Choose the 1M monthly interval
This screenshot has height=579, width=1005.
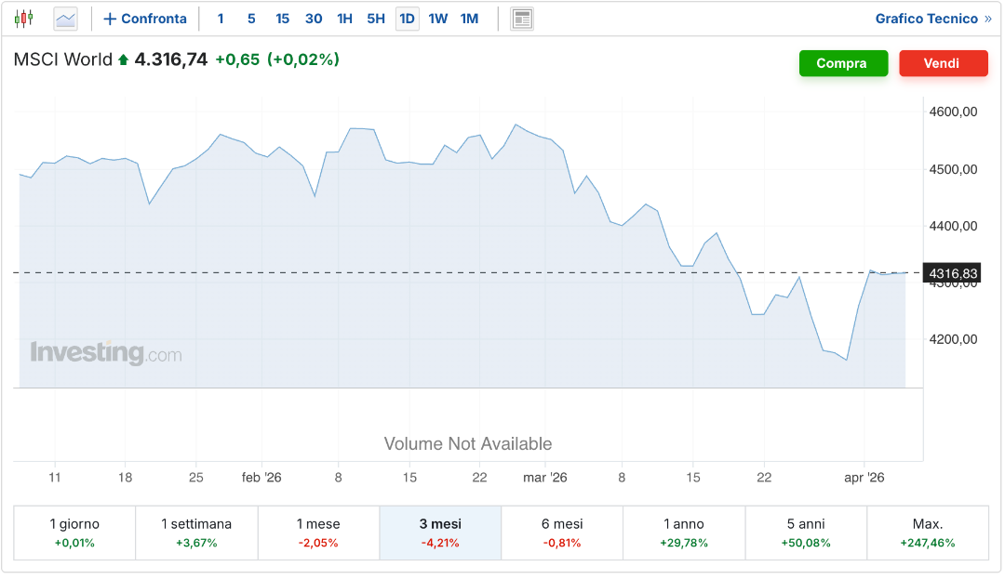tap(470, 19)
